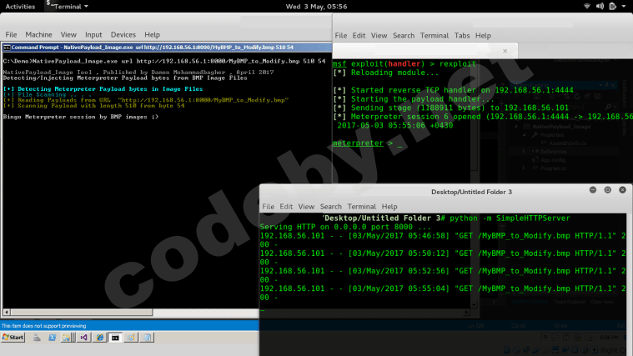Open View menu in Untitled Folder 3 terminal
The image size is (633, 356).
[x=306, y=206]
